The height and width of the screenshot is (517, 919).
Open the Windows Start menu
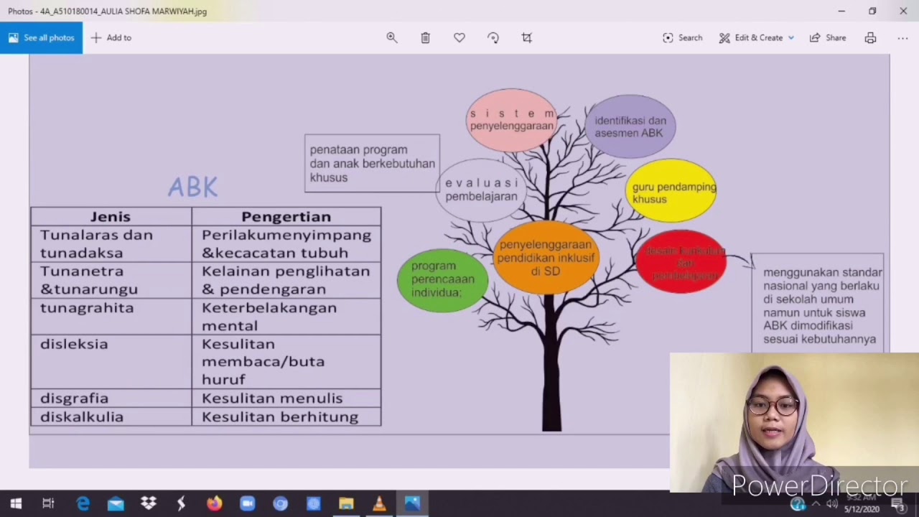[x=16, y=504]
